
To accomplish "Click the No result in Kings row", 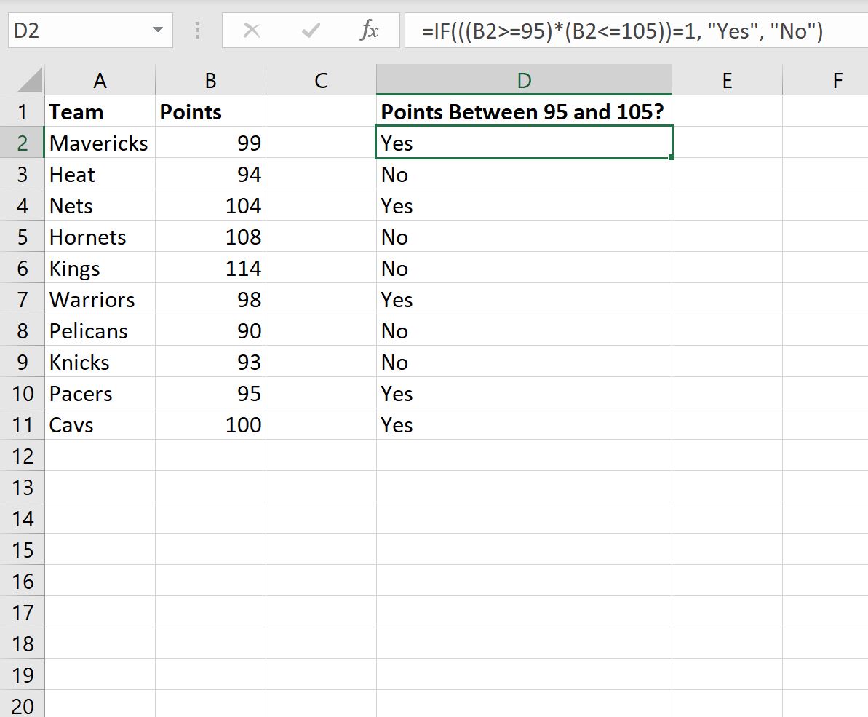I will pyautogui.click(x=524, y=268).
